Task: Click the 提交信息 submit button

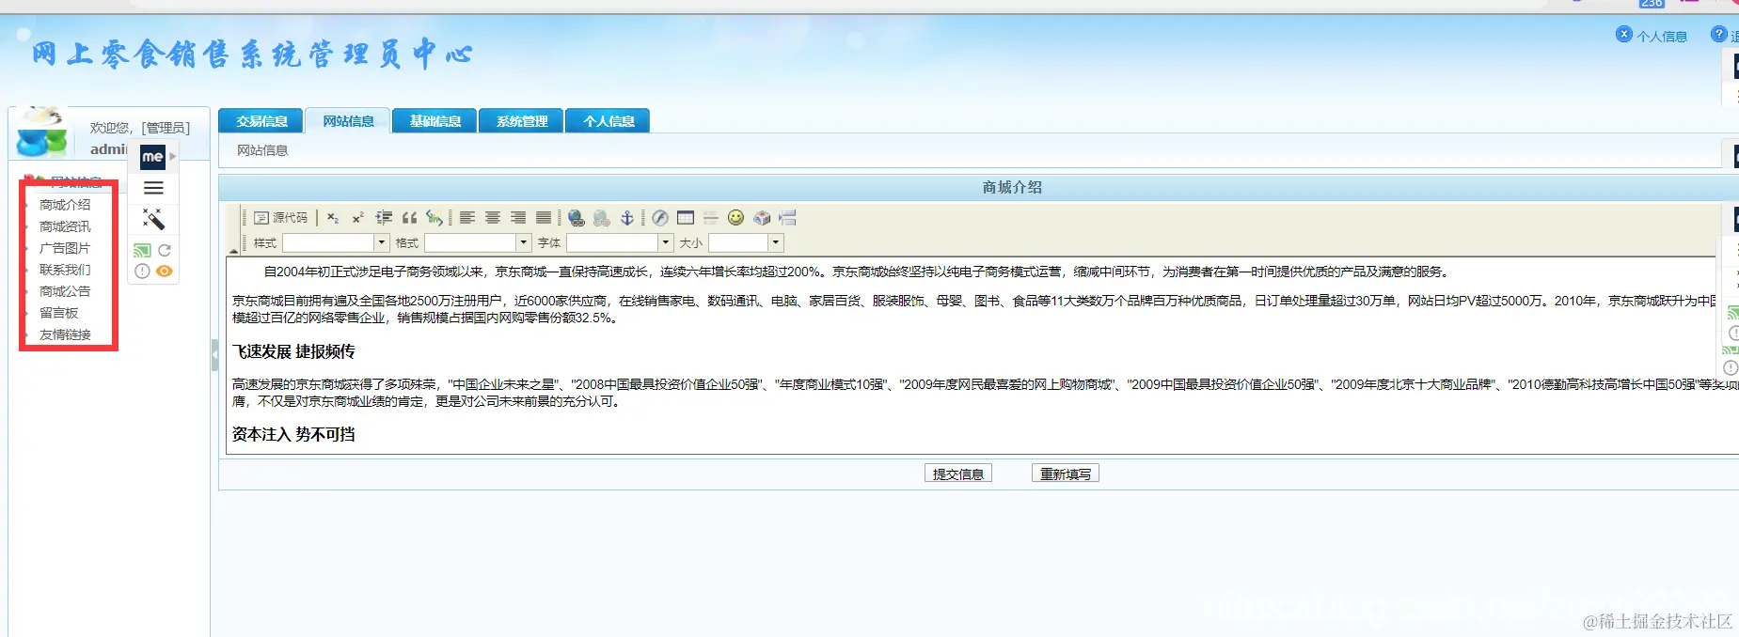Action: (958, 474)
